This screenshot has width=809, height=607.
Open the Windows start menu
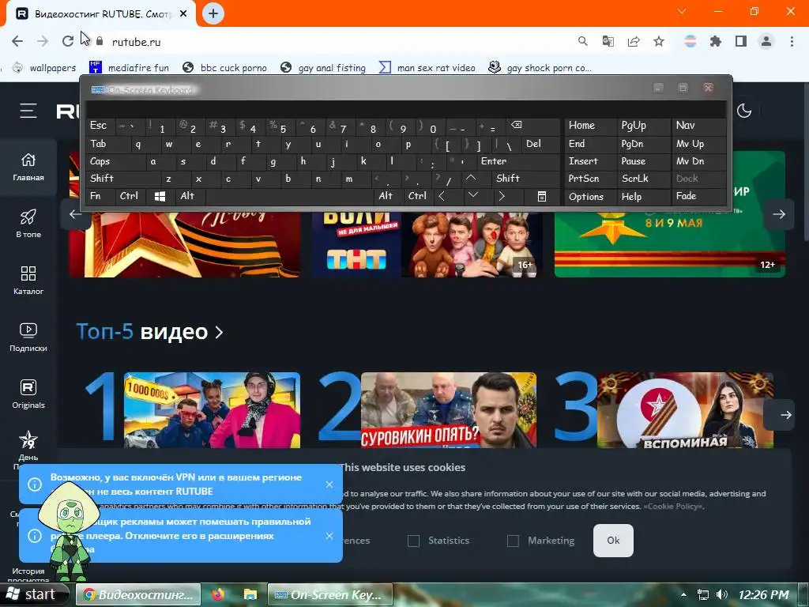[x=34, y=594]
